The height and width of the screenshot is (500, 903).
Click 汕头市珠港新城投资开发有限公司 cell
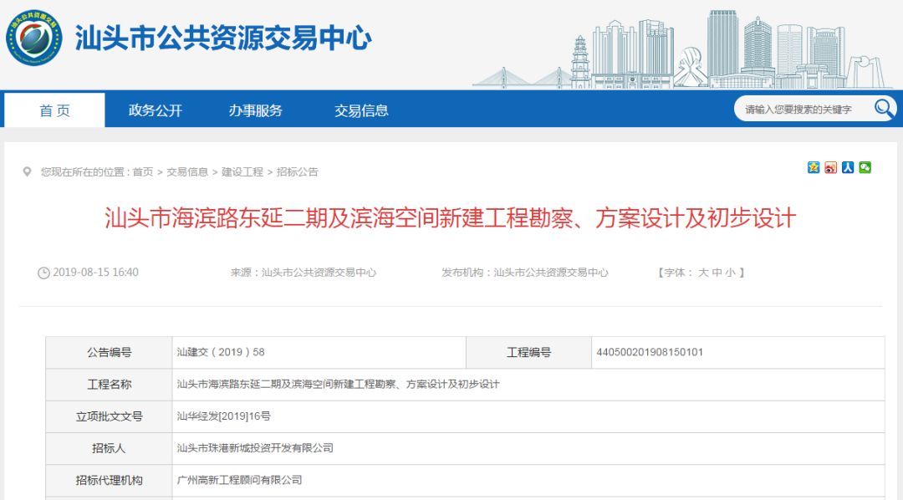528,449
